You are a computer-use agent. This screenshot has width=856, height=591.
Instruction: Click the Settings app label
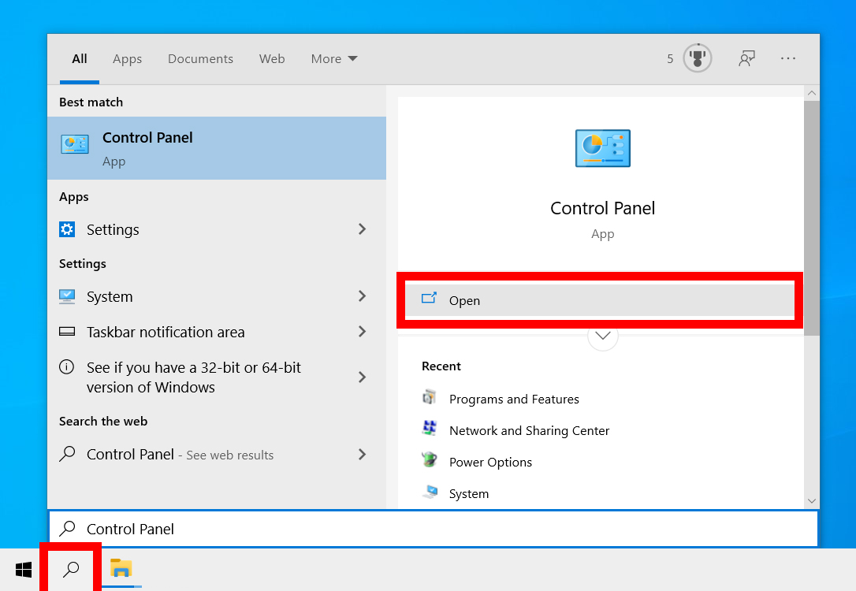pos(113,230)
